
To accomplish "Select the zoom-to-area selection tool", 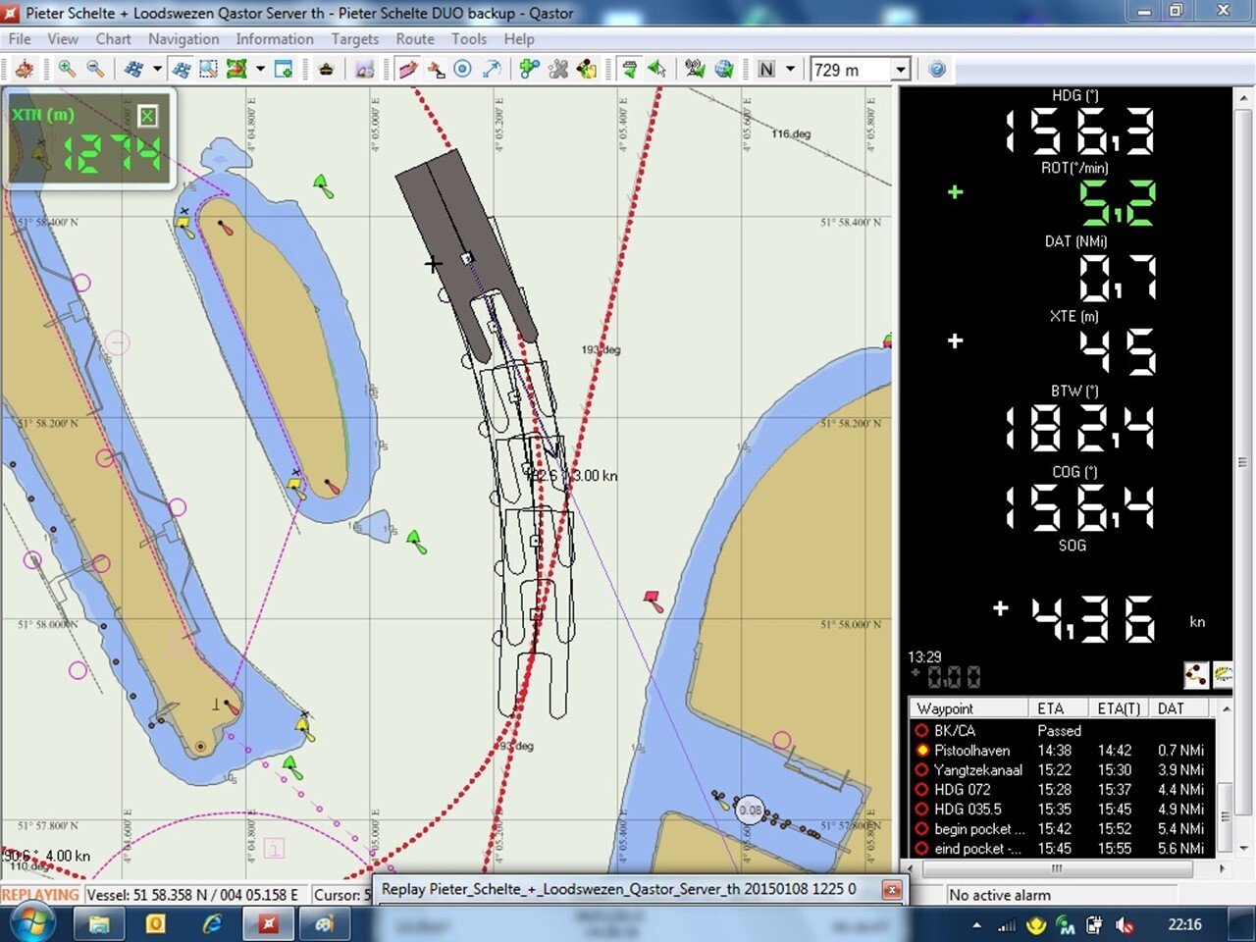I will (x=208, y=69).
